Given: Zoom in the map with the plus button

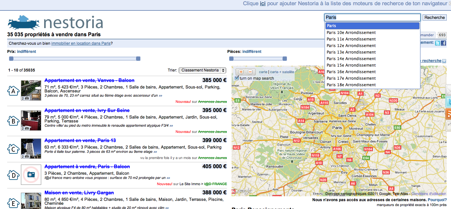Looking at the screenshot, I should pyautogui.click(x=241, y=72).
